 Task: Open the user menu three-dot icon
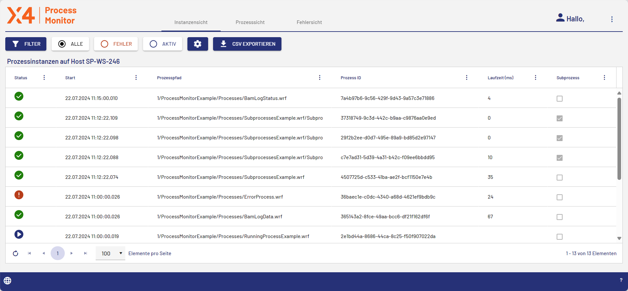612,19
